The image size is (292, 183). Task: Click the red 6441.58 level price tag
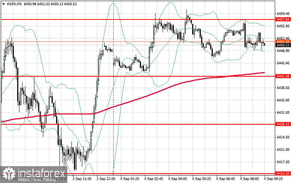click(x=283, y=76)
